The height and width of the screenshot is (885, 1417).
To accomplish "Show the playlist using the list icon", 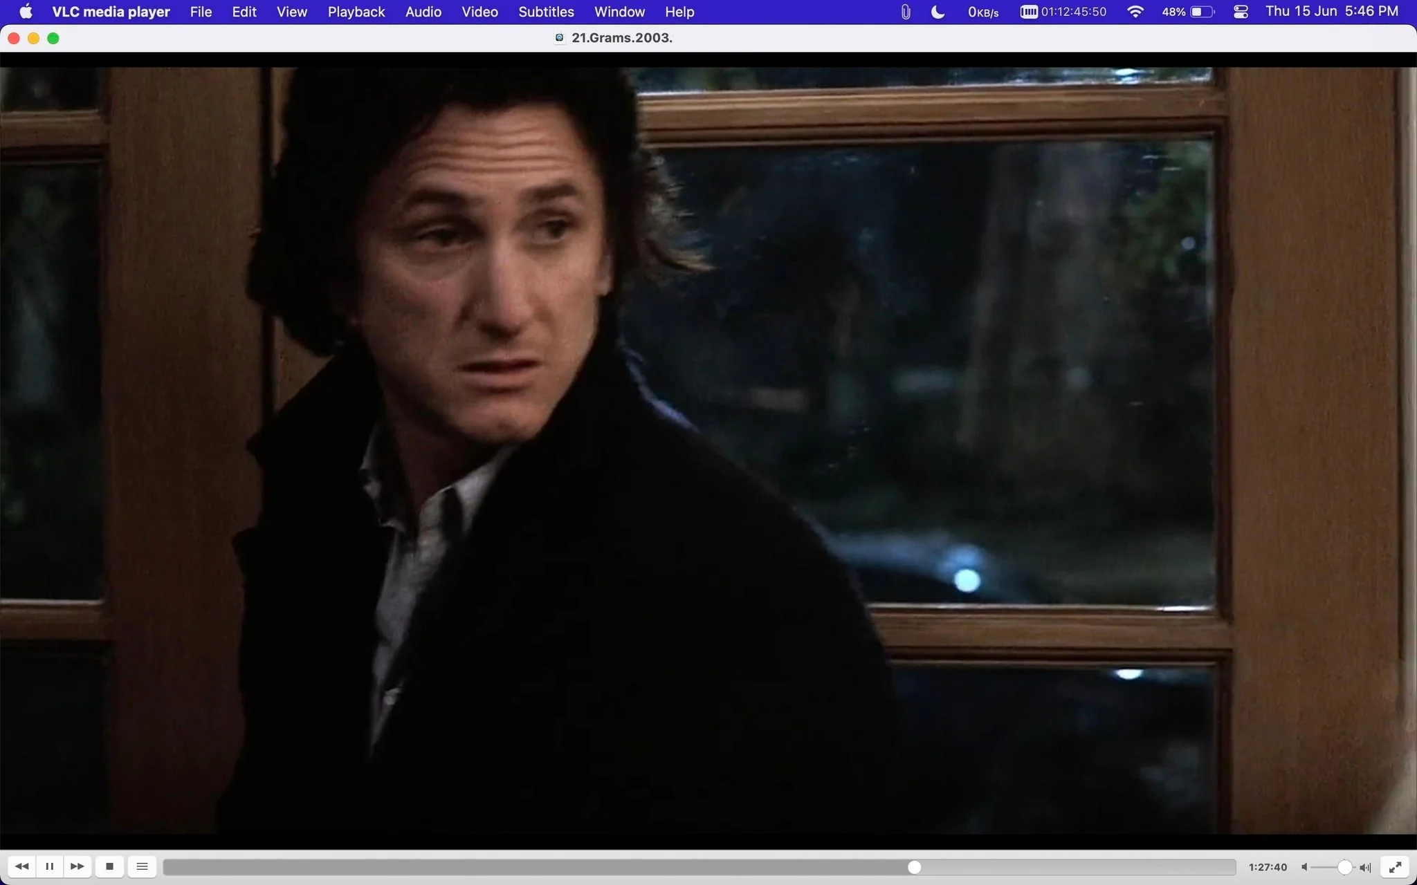I will (142, 866).
